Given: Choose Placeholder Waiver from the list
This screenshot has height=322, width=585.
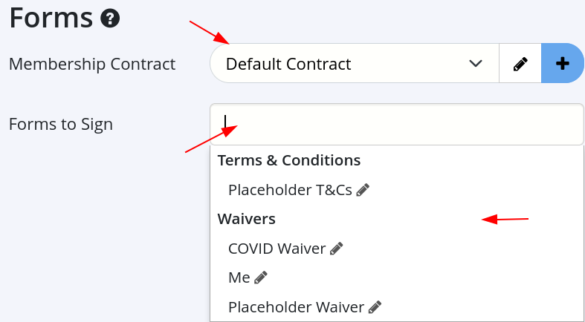Looking at the screenshot, I should [x=296, y=306].
